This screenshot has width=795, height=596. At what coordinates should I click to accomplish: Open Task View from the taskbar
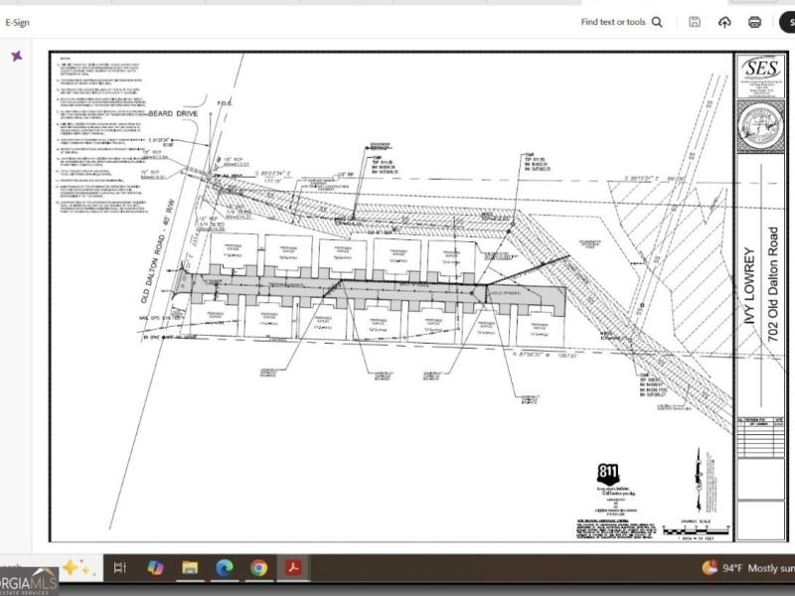[x=119, y=567]
